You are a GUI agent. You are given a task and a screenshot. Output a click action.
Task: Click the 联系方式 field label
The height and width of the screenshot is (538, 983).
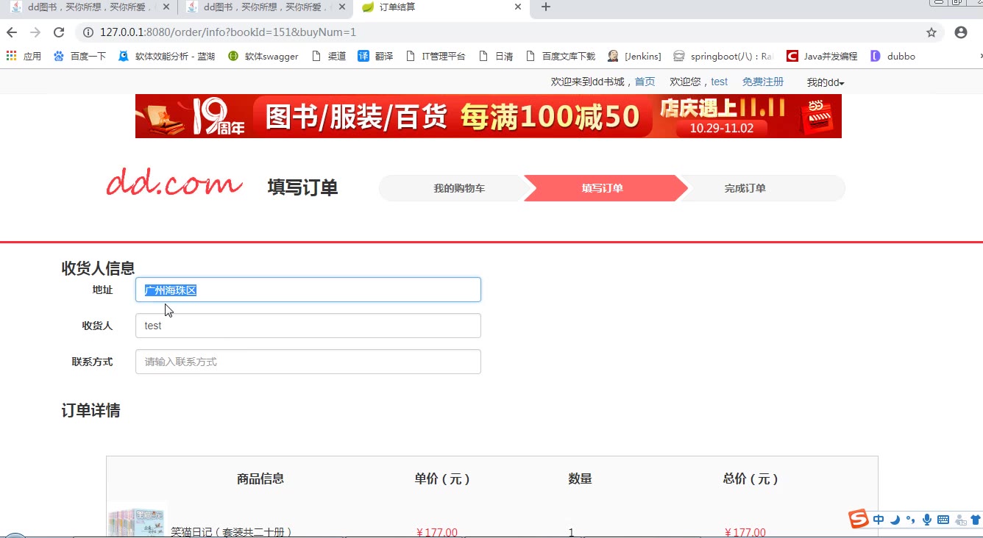pos(92,362)
